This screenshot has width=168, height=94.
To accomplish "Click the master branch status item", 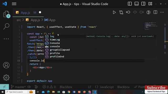I will tap(18, 87).
